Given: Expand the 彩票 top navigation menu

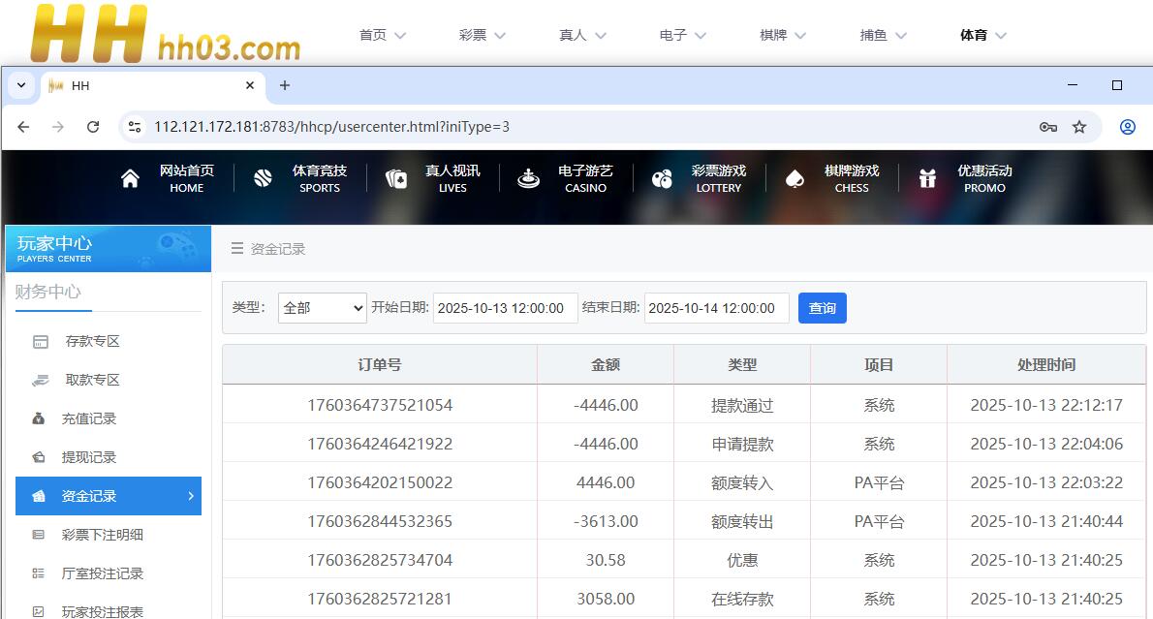Looking at the screenshot, I should pyautogui.click(x=483, y=35).
